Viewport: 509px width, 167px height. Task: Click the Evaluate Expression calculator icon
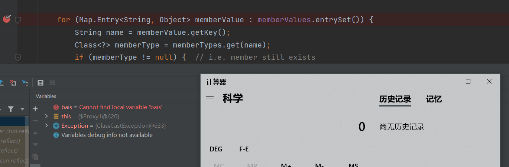[41, 83]
